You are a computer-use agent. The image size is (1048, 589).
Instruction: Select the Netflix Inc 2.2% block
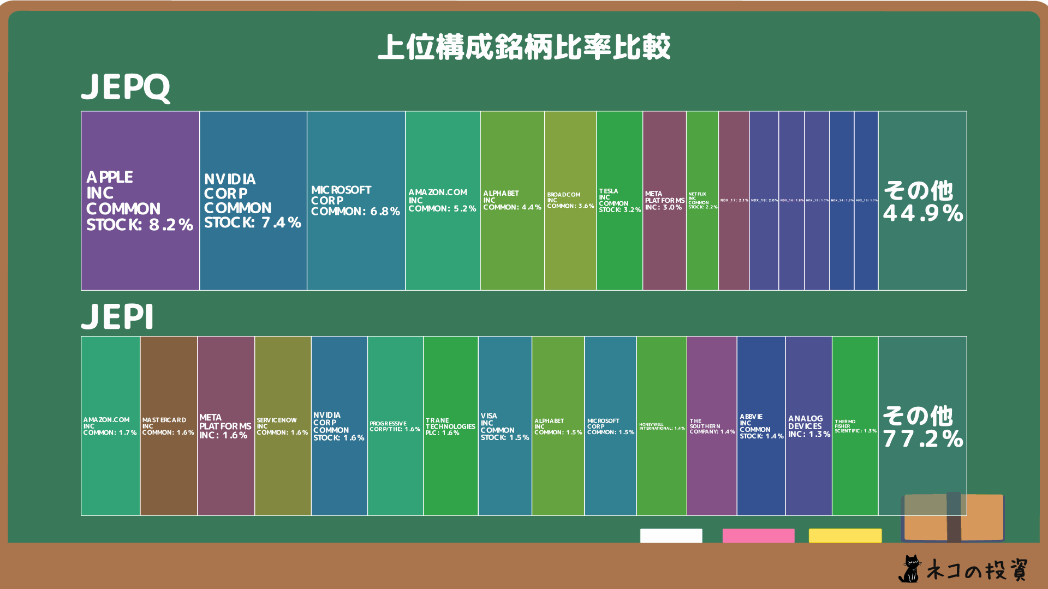point(702,201)
